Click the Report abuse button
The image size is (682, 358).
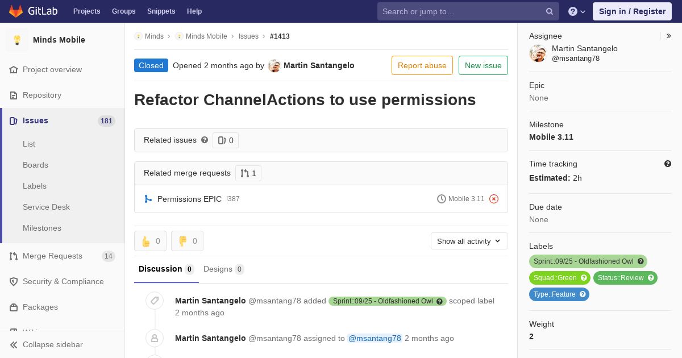pos(422,65)
